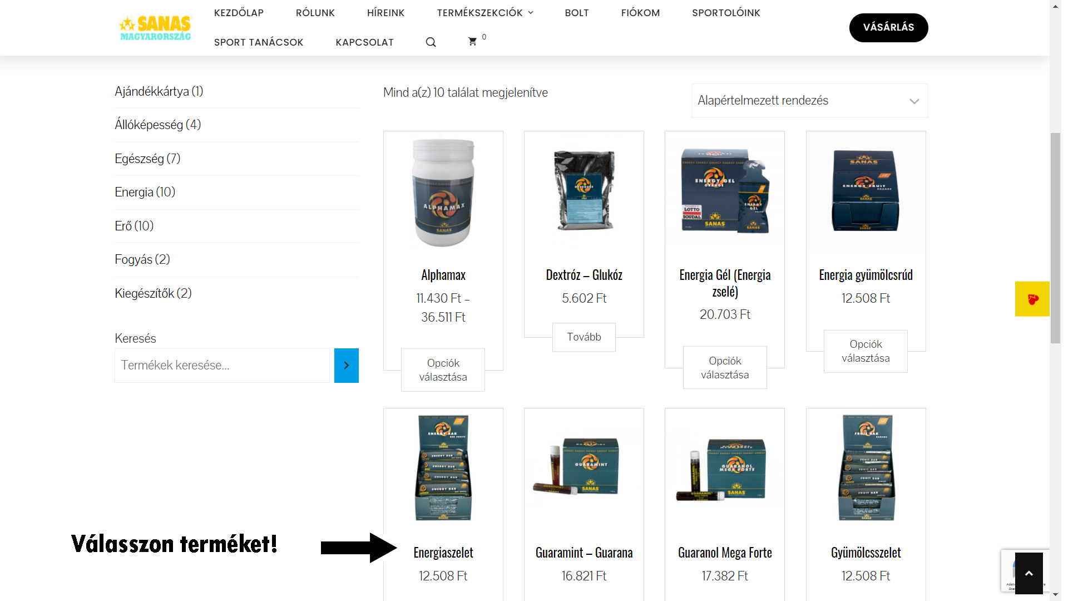Open the Kapcsolat menu item

click(x=364, y=42)
